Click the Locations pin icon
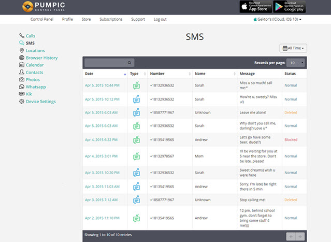The image size is (331, 242). (x=22, y=50)
